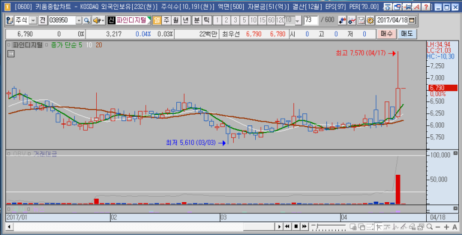Open the stock code 038950 dropdown
462x235 pixels.
click(x=79, y=20)
